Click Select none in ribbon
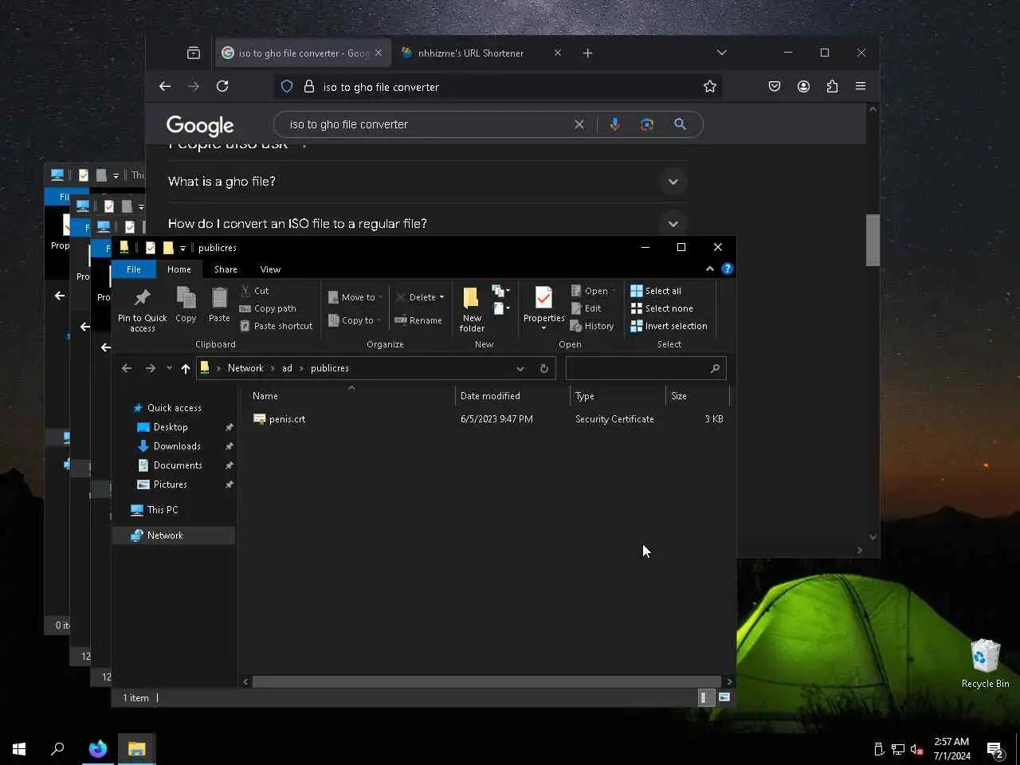 coord(661,308)
